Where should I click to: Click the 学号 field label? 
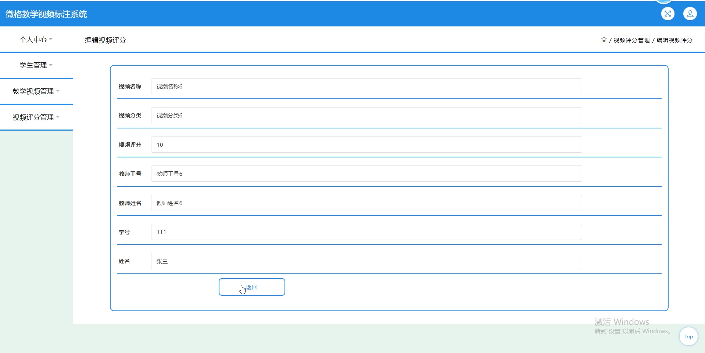tap(124, 232)
